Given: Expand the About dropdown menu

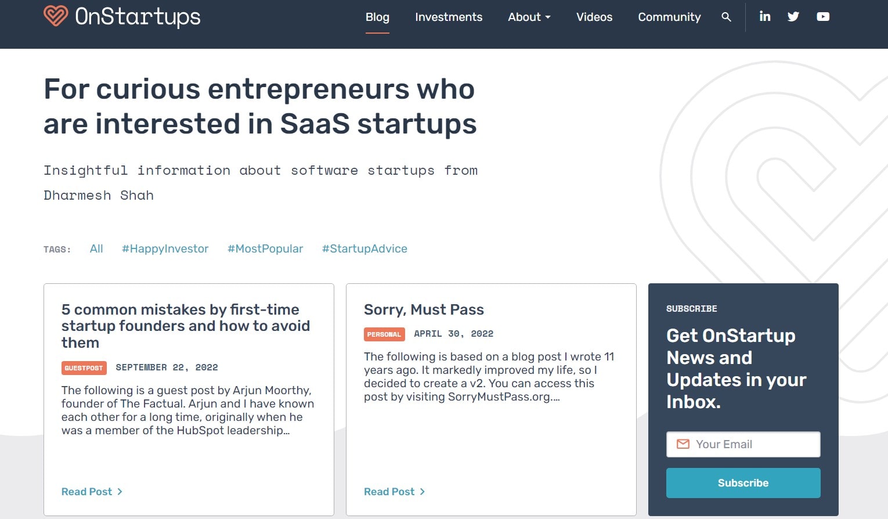Looking at the screenshot, I should pos(529,17).
